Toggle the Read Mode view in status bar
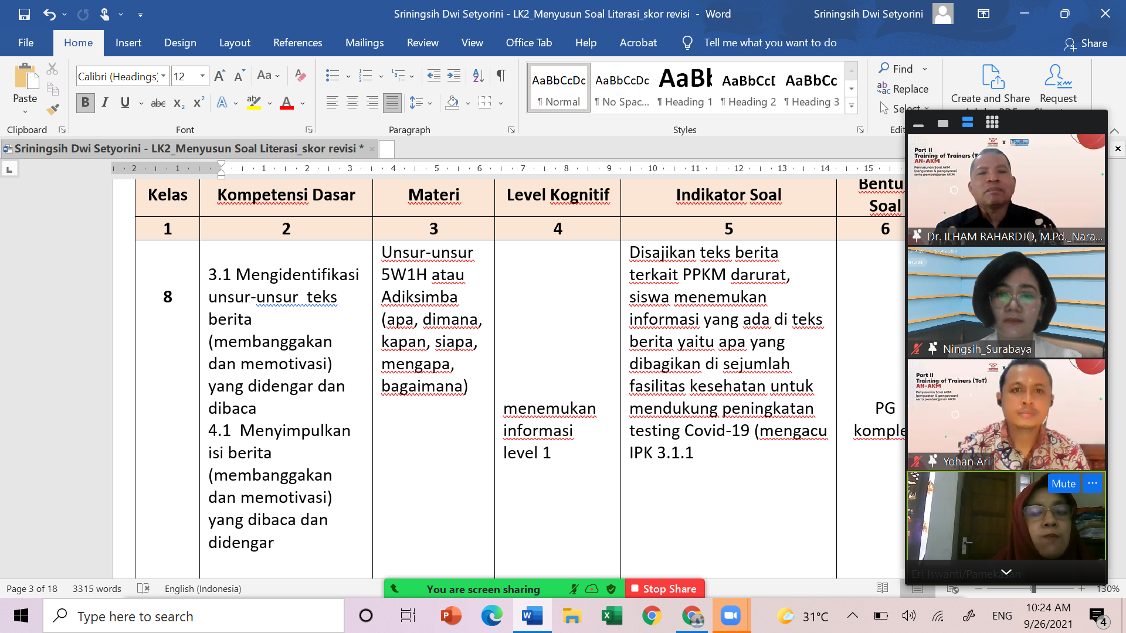 point(882,588)
